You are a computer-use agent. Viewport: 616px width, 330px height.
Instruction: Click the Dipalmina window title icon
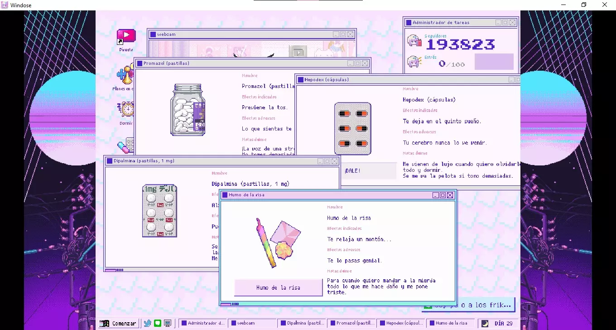[110, 161]
